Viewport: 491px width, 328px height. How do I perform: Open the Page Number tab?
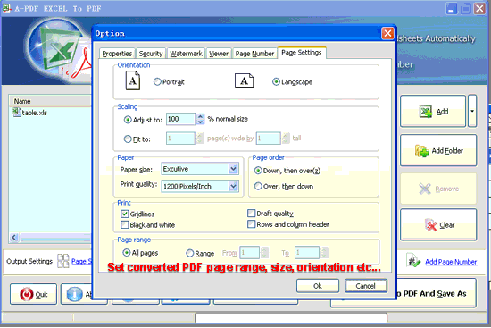coord(254,54)
